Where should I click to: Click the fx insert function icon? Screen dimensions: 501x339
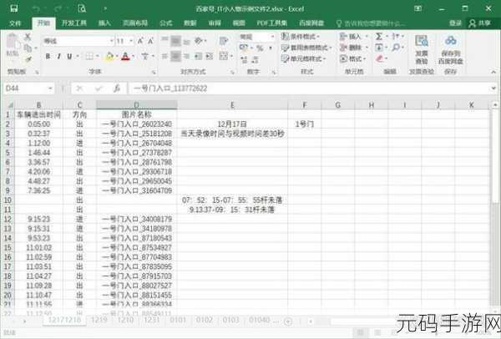click(117, 89)
